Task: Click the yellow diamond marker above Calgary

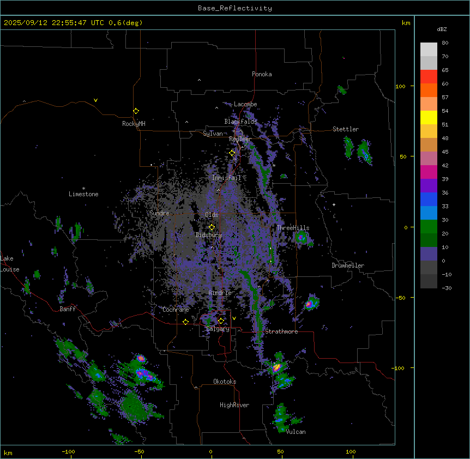Action: (x=221, y=321)
